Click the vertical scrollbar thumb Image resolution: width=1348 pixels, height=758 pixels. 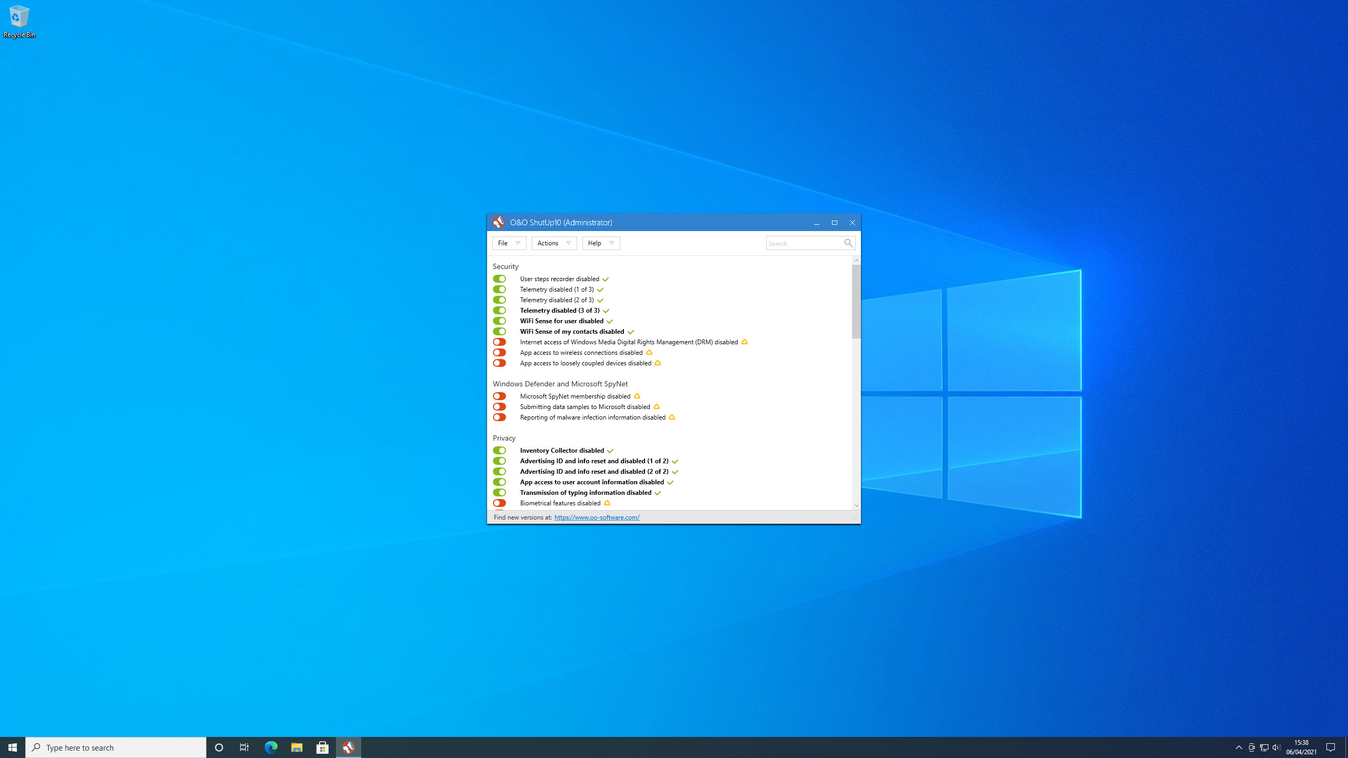pos(857,301)
